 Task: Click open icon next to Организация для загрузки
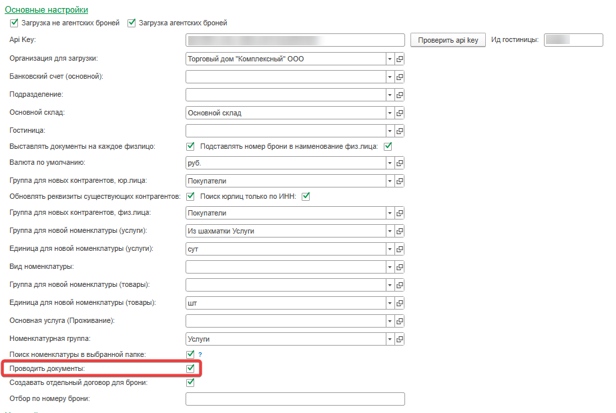(x=400, y=59)
